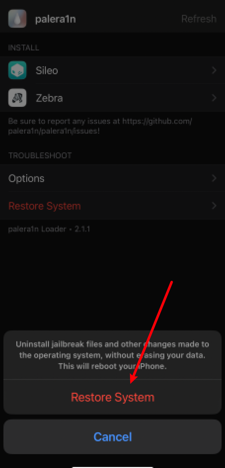Tap the home indicator bar at bottom
Image resolution: width=225 pixels, height=468 pixels.
(x=112, y=467)
